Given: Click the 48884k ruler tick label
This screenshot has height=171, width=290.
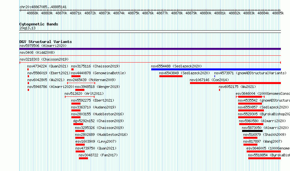Looking at the screenshot, I should coord(263,13).
